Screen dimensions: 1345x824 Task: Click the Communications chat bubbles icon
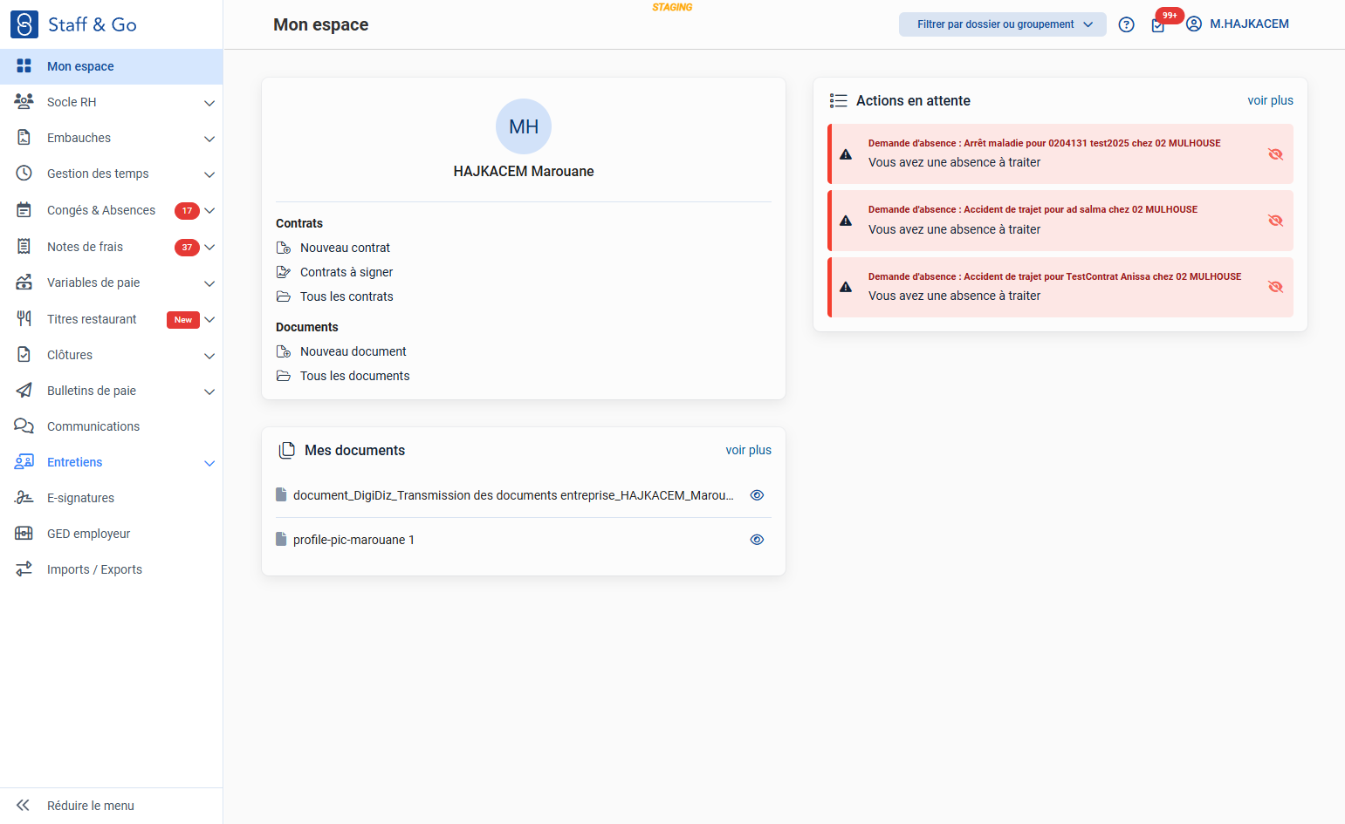point(24,426)
